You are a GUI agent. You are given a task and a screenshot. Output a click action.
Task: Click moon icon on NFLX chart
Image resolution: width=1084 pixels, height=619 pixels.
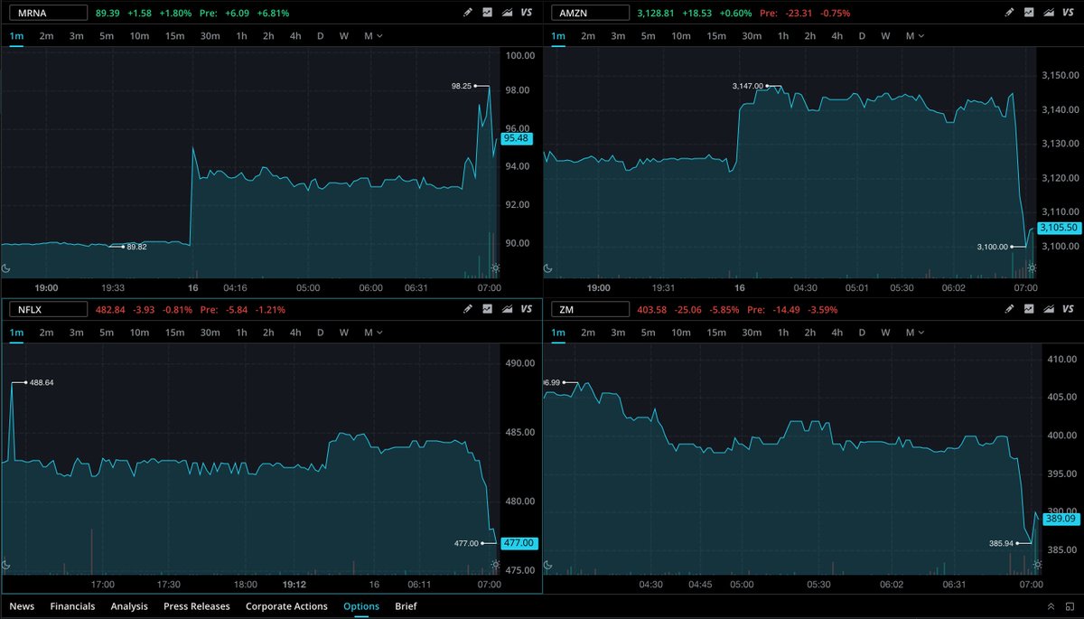pyautogui.click(x=6, y=565)
